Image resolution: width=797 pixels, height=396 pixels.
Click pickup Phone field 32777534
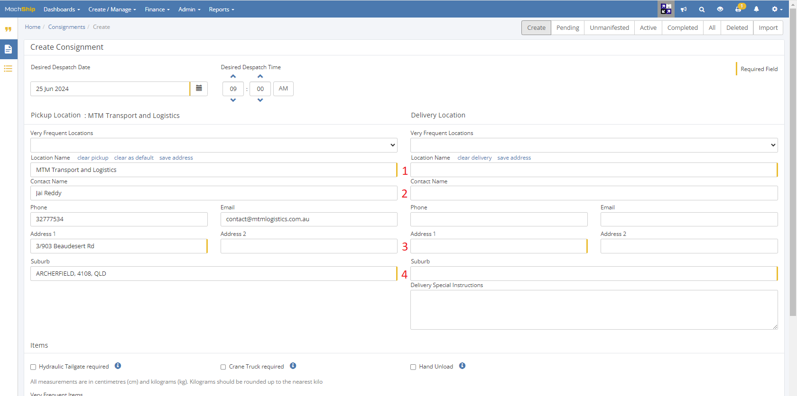coord(119,219)
